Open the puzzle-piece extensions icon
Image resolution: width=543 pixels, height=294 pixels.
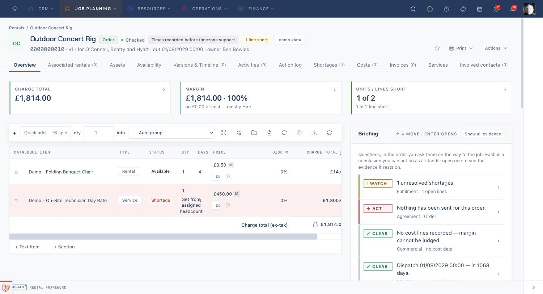[x=463, y=9]
